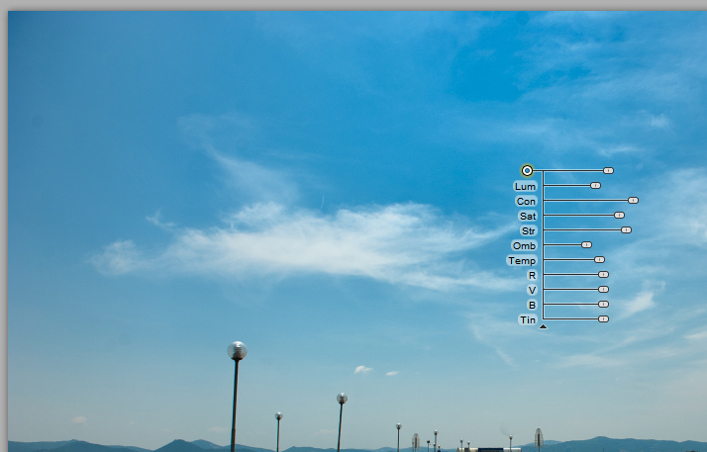Click the control point size slider handle
The height and width of the screenshot is (452, 707).
pos(608,171)
